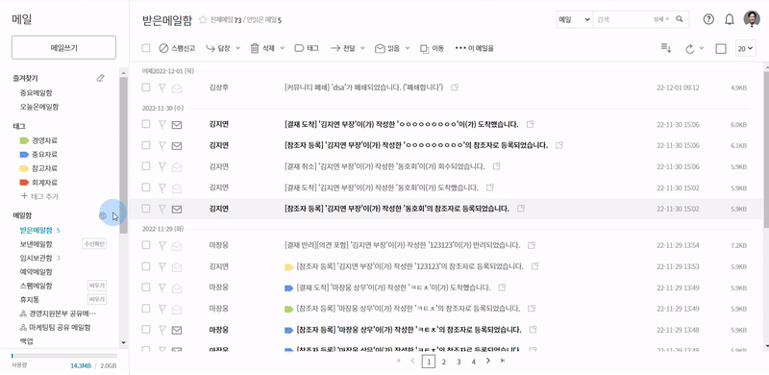
Task: Click the star icon next to 받은메일함 title
Action: tap(203, 19)
